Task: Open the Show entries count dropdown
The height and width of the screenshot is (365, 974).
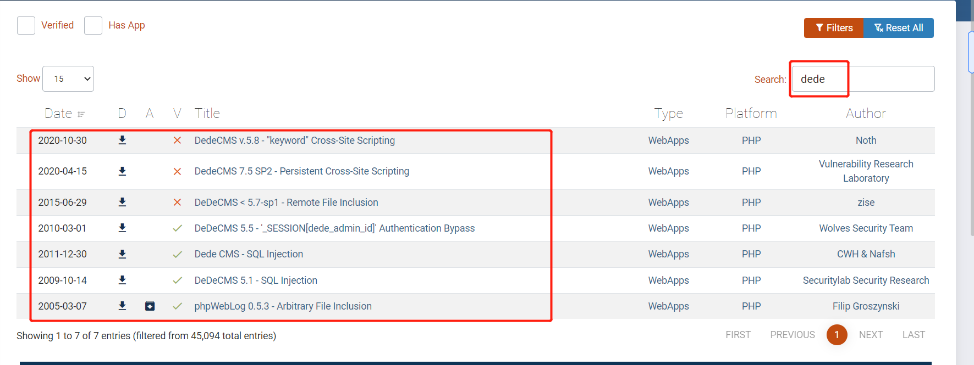Action: [68, 79]
